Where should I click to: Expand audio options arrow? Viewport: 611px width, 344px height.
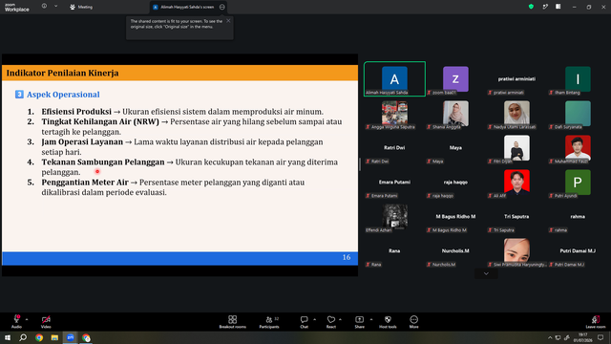pos(27,319)
